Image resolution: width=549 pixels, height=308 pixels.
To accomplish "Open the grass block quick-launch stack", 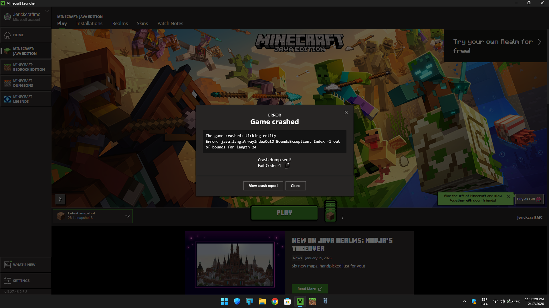I will click(330, 212).
